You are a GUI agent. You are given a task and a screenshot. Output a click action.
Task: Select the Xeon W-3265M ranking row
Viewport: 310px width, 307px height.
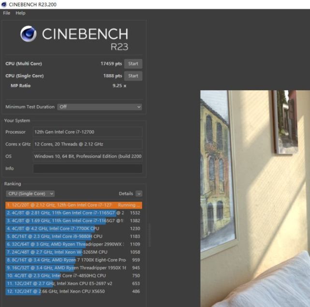(74, 252)
